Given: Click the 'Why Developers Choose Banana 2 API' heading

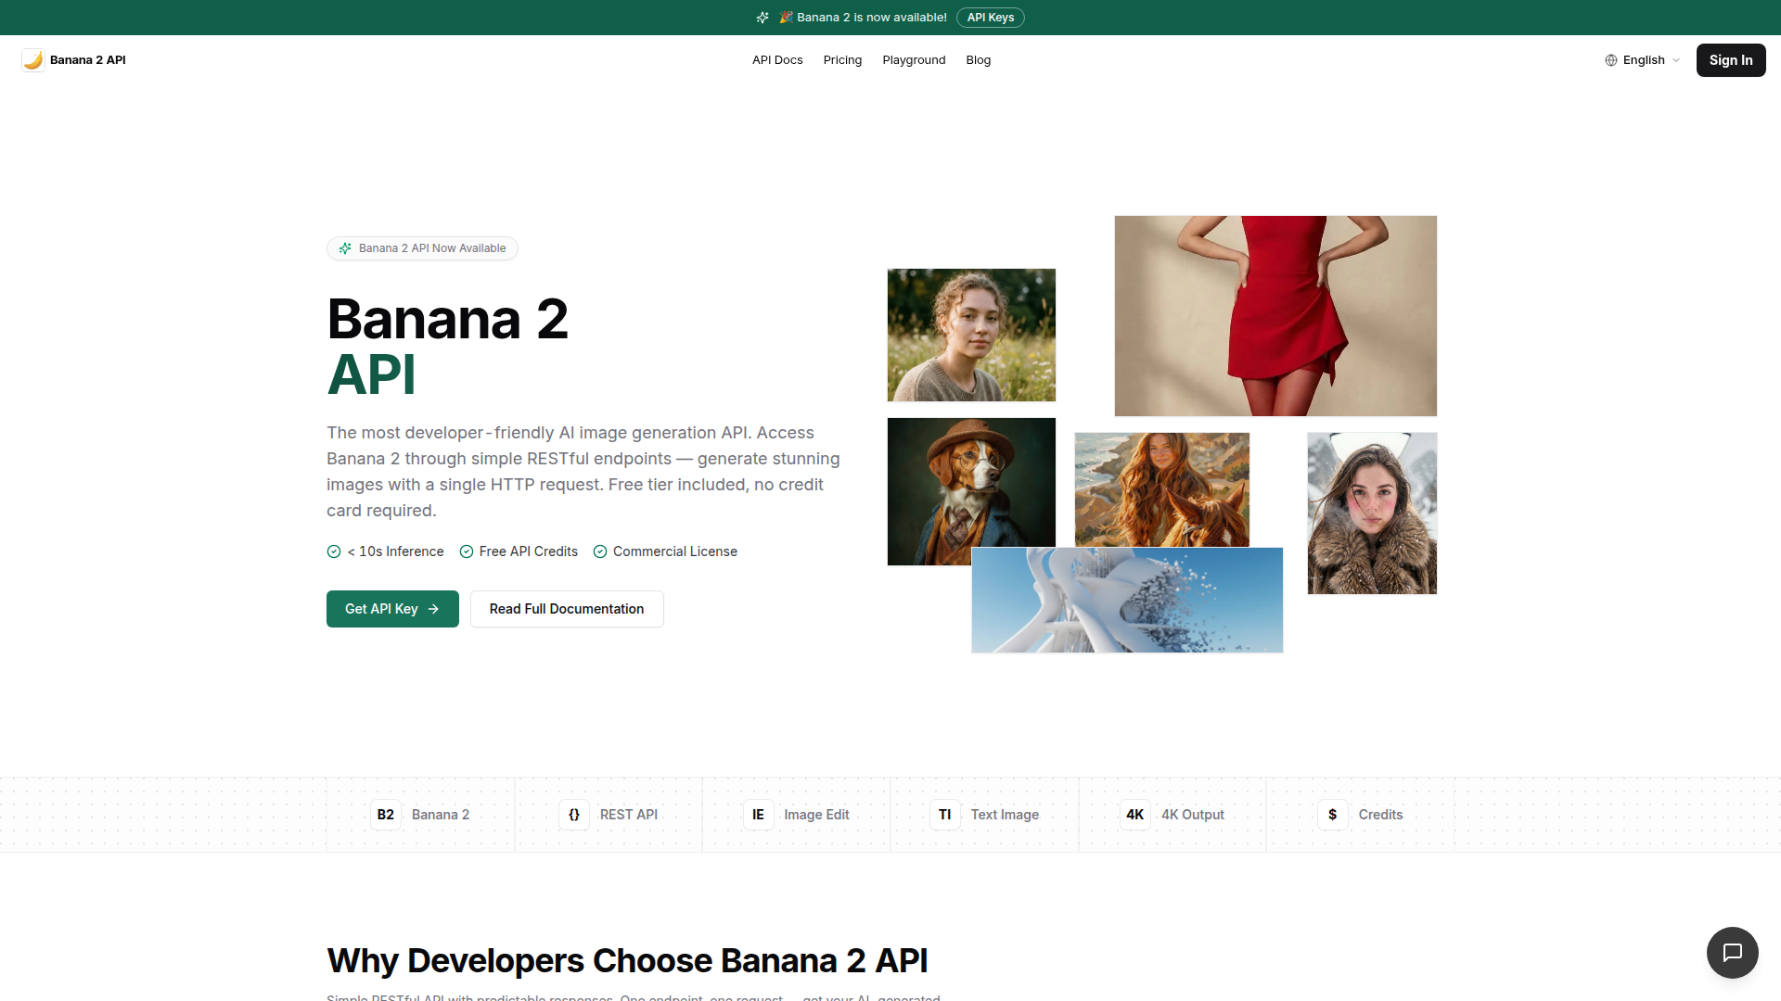Looking at the screenshot, I should tap(627, 961).
